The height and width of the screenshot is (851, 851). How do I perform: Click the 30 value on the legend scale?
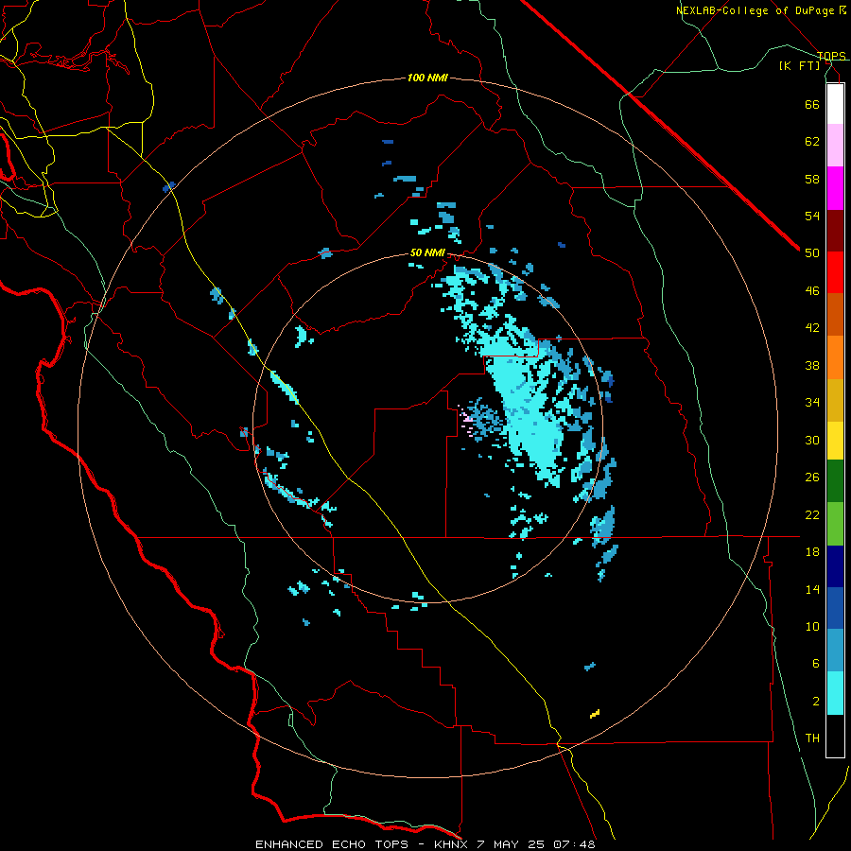[812, 440]
